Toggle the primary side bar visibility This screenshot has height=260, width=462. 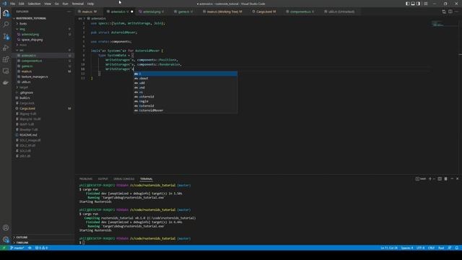tap(407, 4)
